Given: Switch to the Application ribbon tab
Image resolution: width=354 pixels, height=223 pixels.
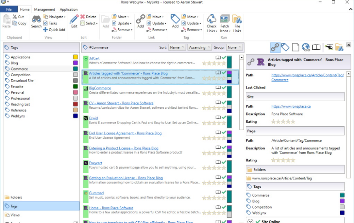Looking at the screenshot, I should tap(68, 9).
